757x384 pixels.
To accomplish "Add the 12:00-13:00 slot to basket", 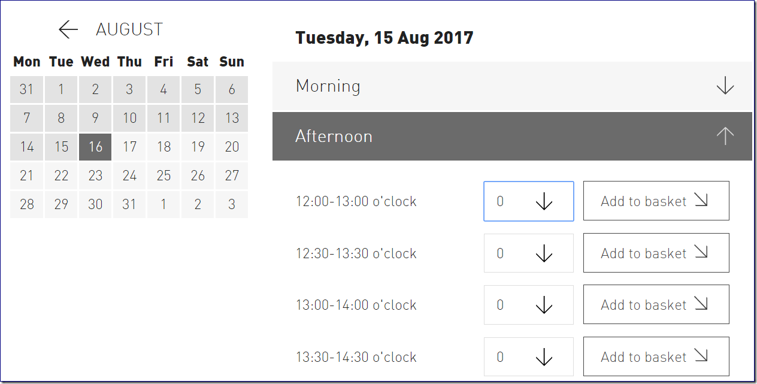I will [656, 201].
